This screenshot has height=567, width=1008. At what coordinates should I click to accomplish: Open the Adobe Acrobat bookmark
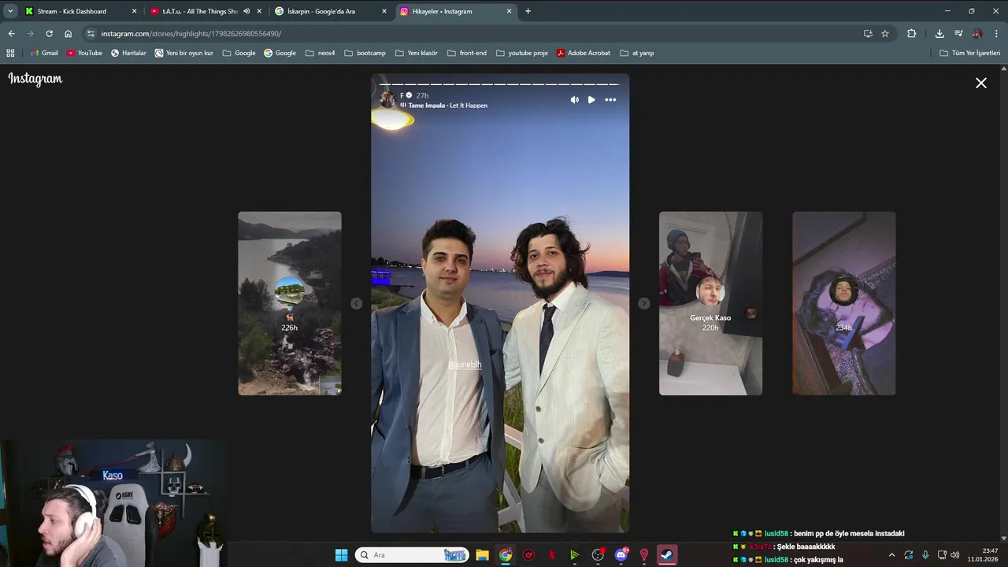click(584, 53)
